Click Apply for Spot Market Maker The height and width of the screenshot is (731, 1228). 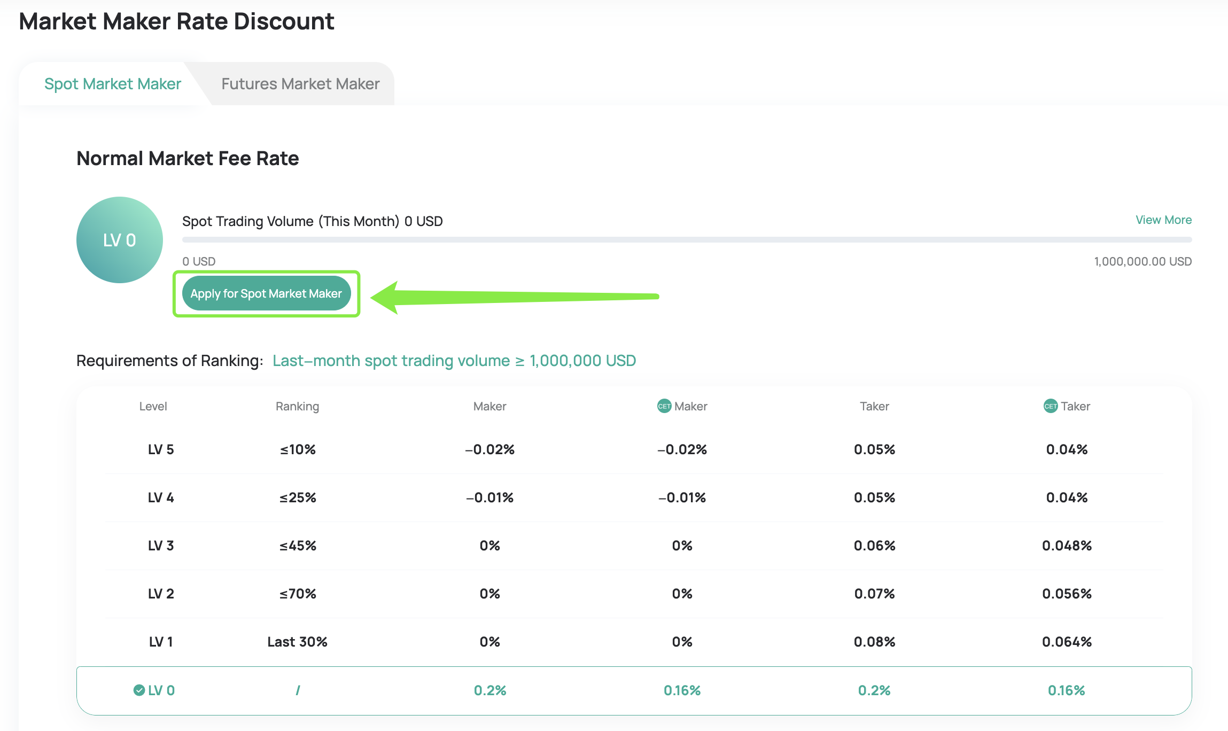[266, 293]
